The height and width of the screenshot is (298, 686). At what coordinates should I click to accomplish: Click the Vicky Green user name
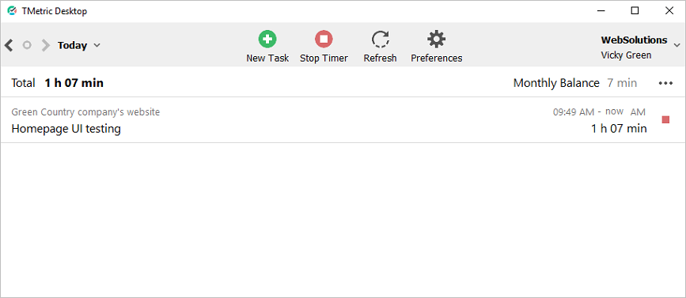[626, 55]
